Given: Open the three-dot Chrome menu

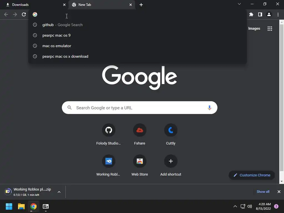Looking at the screenshot, I should pos(278,14).
